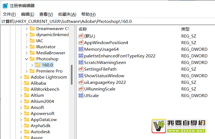
Task: Click the string icon for SettingsFilePath
Action: (x=81, y=69)
